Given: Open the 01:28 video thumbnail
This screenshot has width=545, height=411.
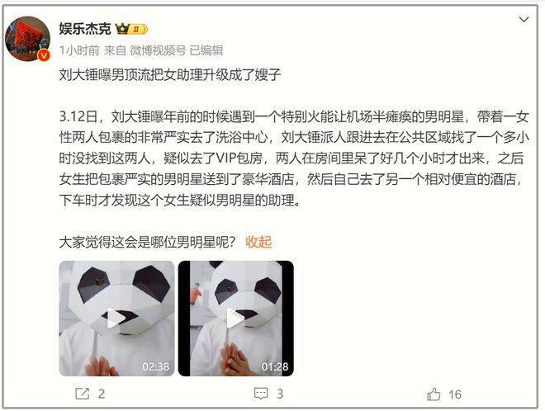Looking at the screenshot, I should pyautogui.click(x=236, y=319).
